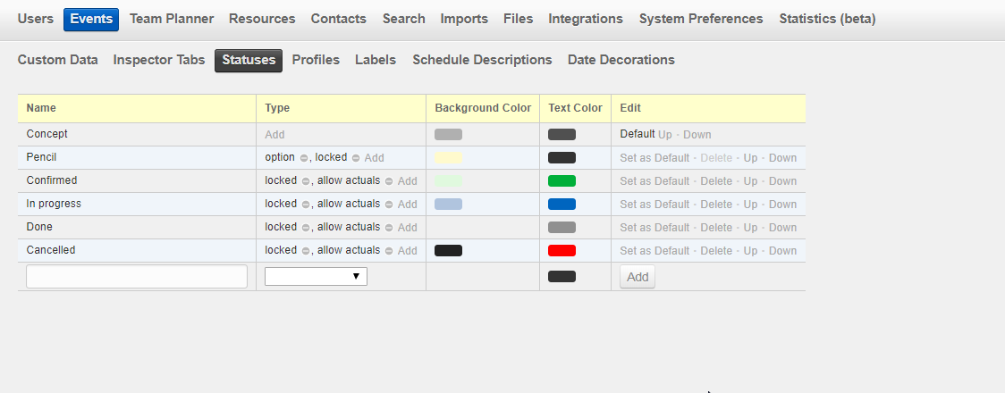Move the In progress status up
The height and width of the screenshot is (393, 1005).
[x=750, y=205]
